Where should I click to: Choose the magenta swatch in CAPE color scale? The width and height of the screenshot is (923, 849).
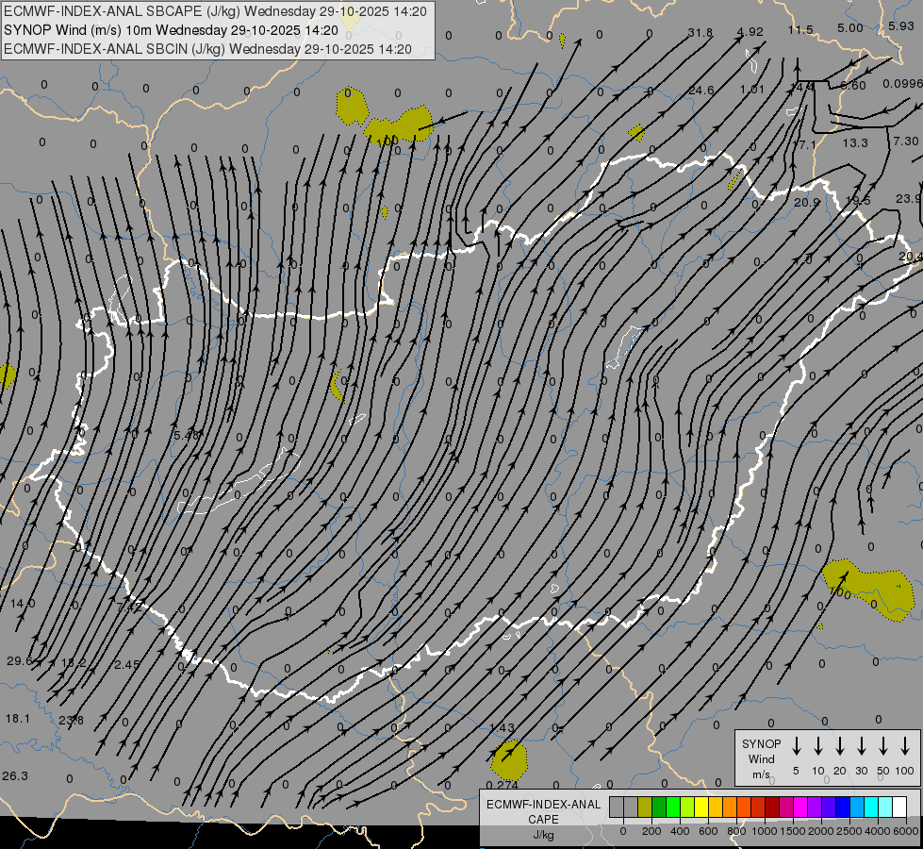click(800, 807)
